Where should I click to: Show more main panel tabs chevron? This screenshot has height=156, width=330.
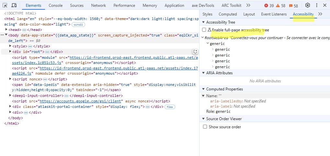[248, 5]
